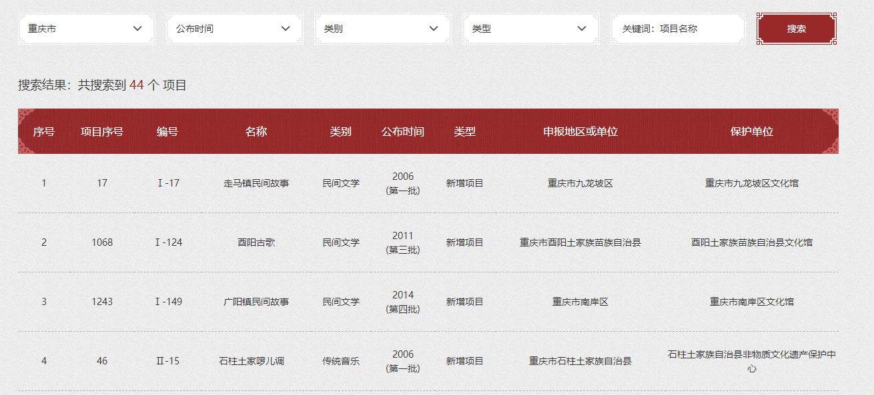Open the 类别 category dropdown
The width and height of the screenshot is (874, 395).
[382, 29]
